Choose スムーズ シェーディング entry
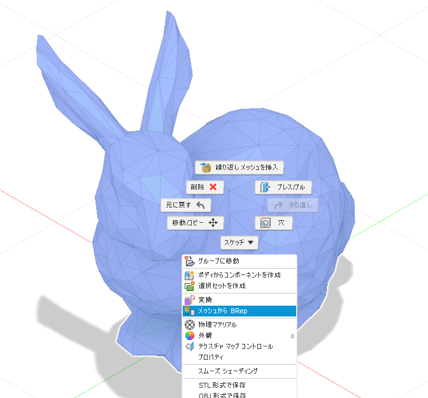Image resolution: width=428 pixels, height=398 pixels. point(239,371)
